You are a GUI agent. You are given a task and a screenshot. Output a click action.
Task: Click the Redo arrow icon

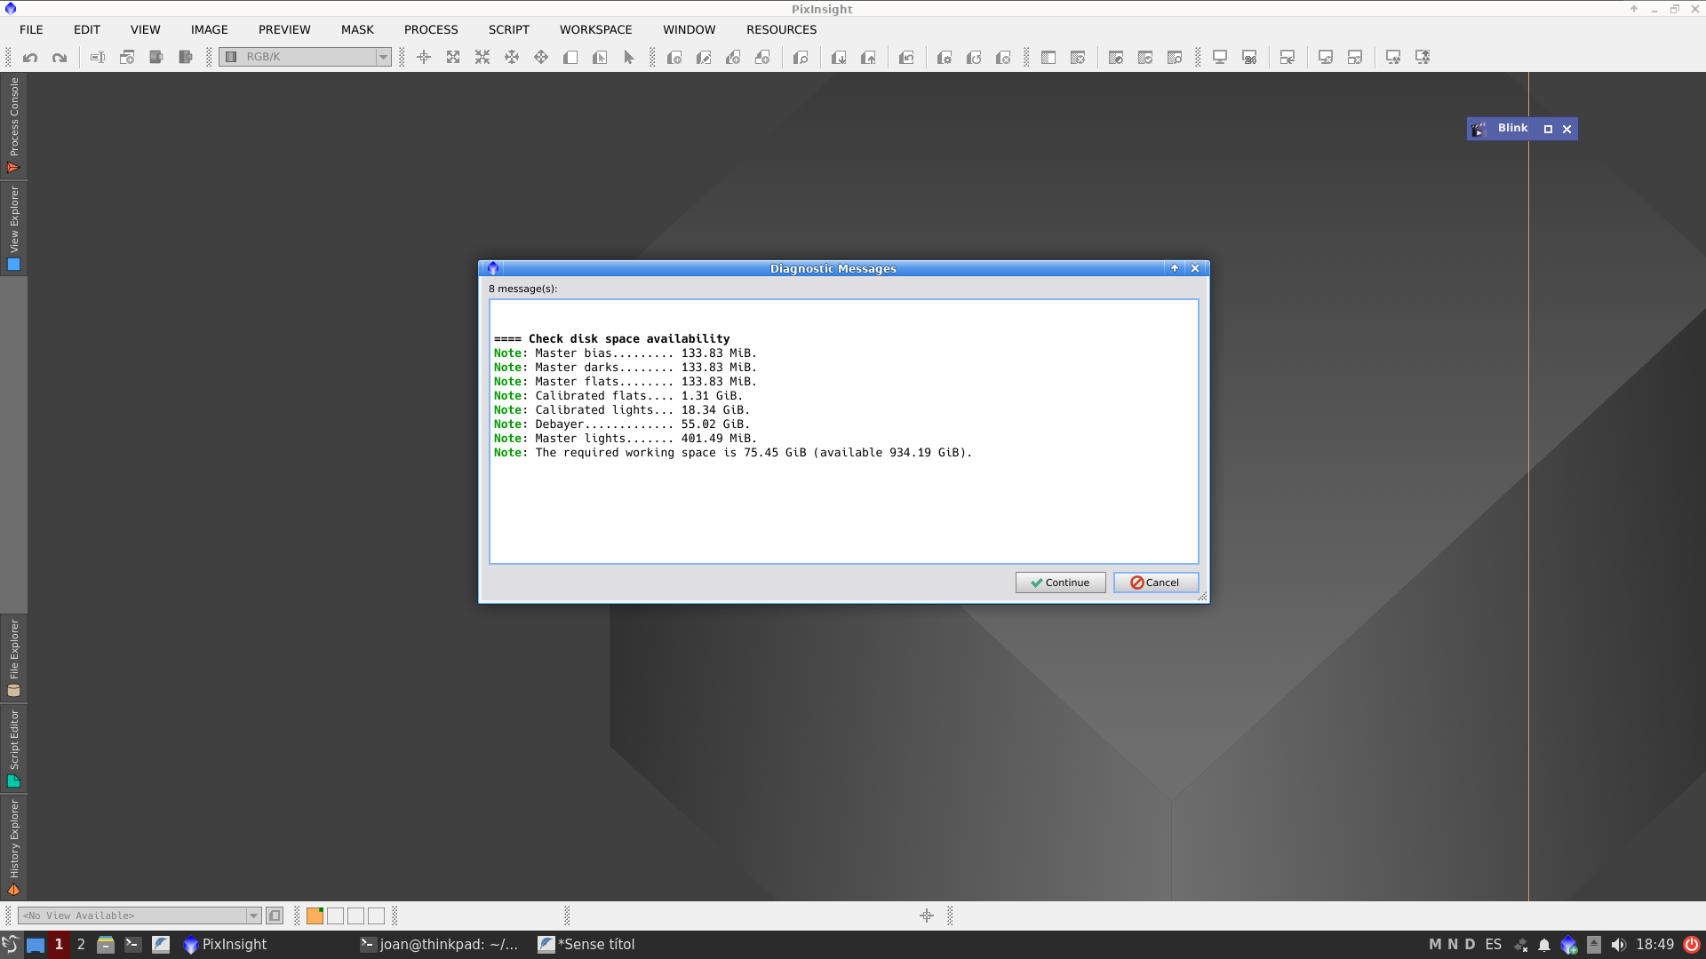(60, 58)
